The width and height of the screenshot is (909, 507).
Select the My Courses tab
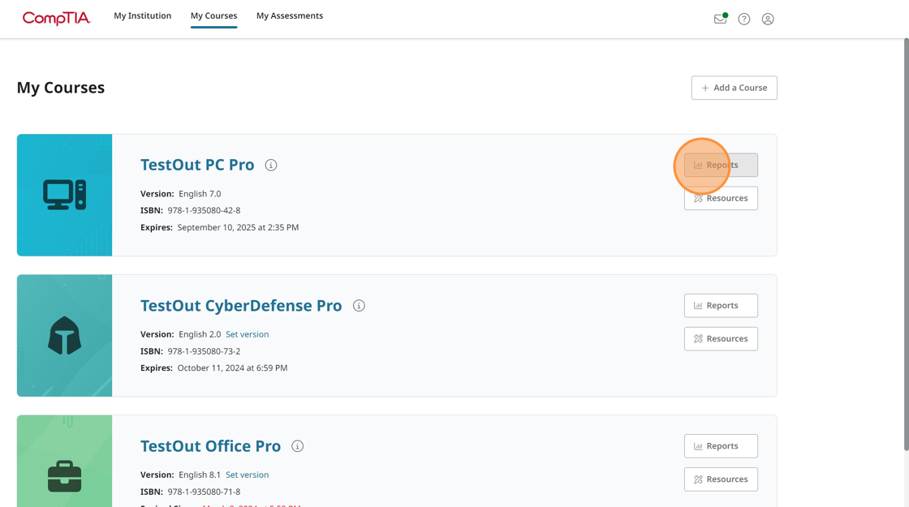point(213,16)
